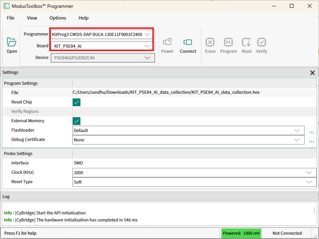This screenshot has height=239, width=319.
Task: Toggle the Power button in the toolbar
Action: [168, 42]
